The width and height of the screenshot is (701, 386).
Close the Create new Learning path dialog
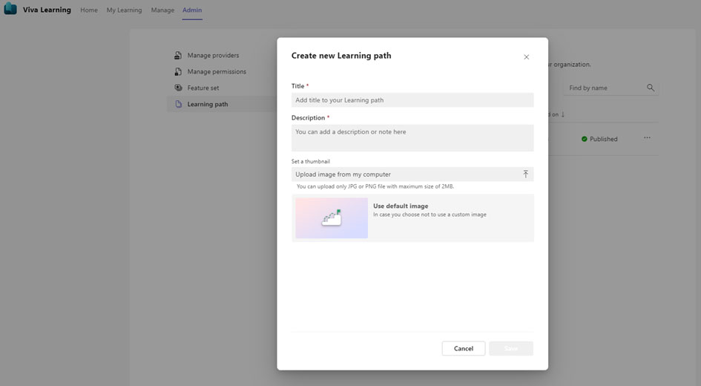526,57
